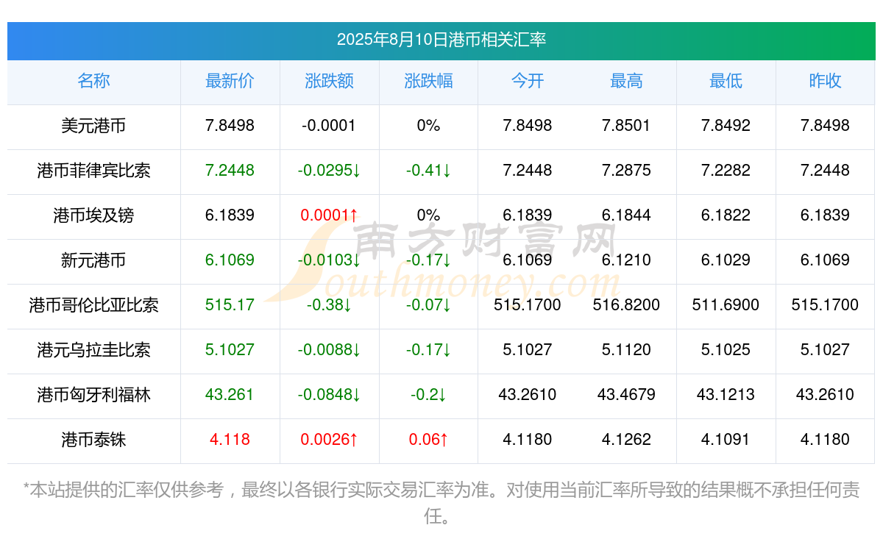The image size is (883, 539).
Task: Click high value 7.2875
Action: coord(626,171)
